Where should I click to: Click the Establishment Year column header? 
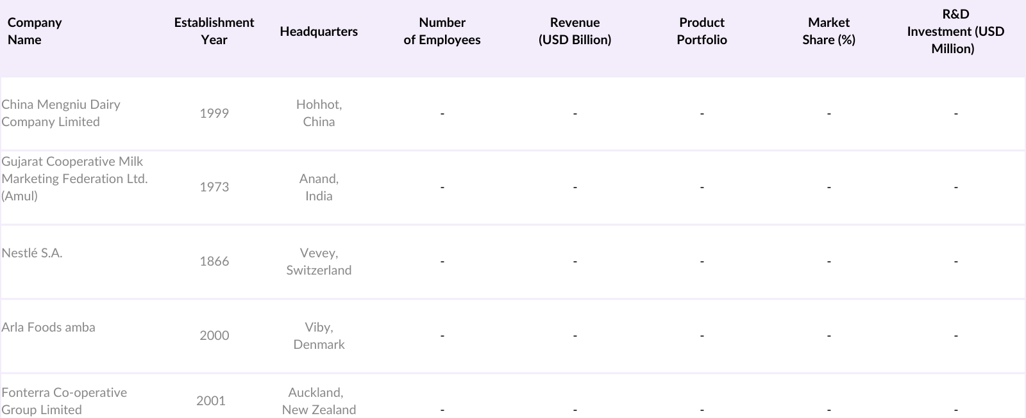click(x=214, y=31)
